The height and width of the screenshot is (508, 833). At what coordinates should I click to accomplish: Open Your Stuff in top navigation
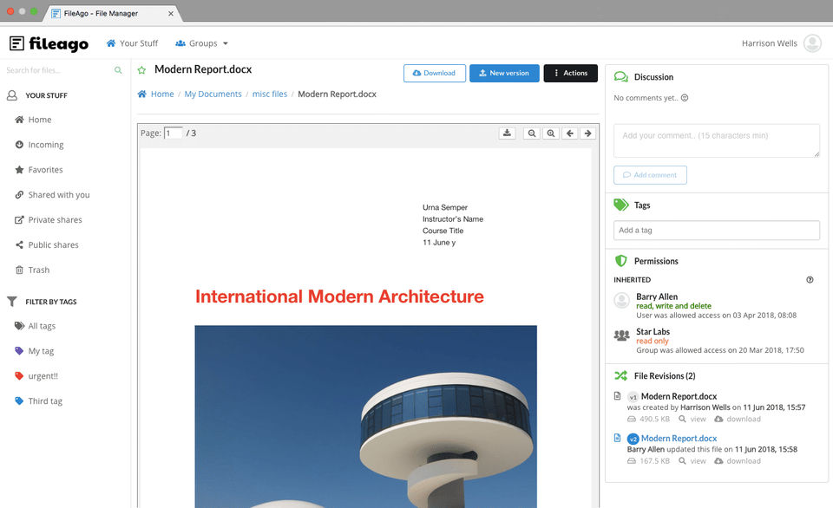(132, 43)
